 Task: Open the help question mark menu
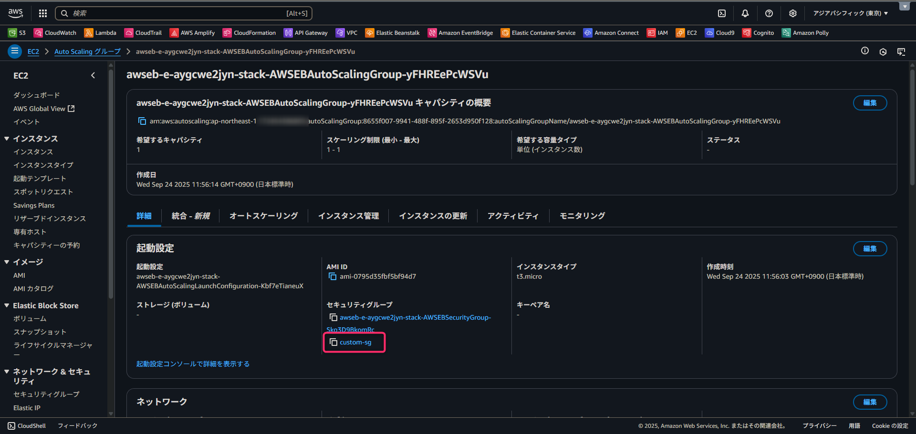pos(769,13)
